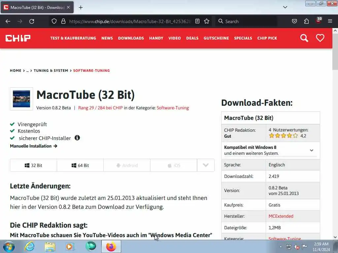The image size is (338, 253).
Task: Click the page scrollbar down arrow
Action: tap(335, 237)
